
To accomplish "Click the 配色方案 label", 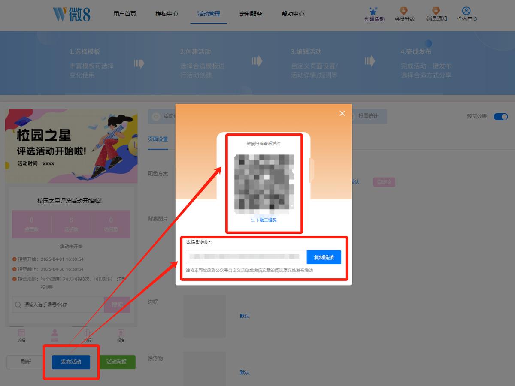I will tap(158, 174).
